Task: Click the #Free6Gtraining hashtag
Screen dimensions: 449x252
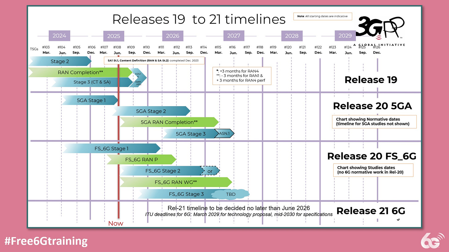Action: coord(46,241)
